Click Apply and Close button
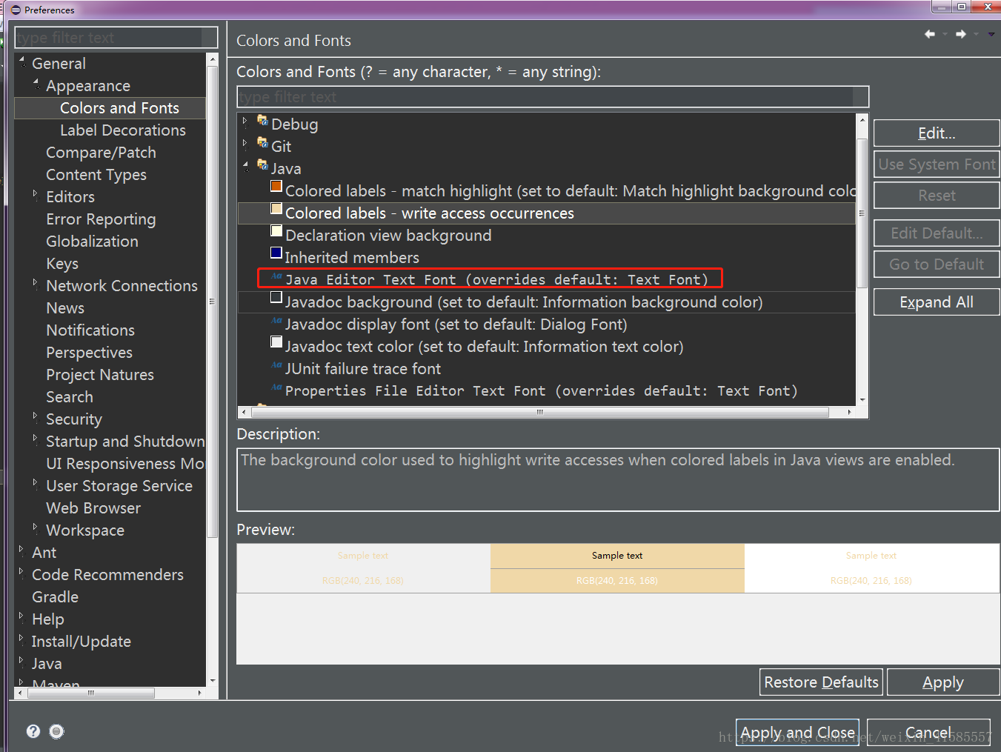Viewport: 1001px width, 752px height. (x=797, y=733)
